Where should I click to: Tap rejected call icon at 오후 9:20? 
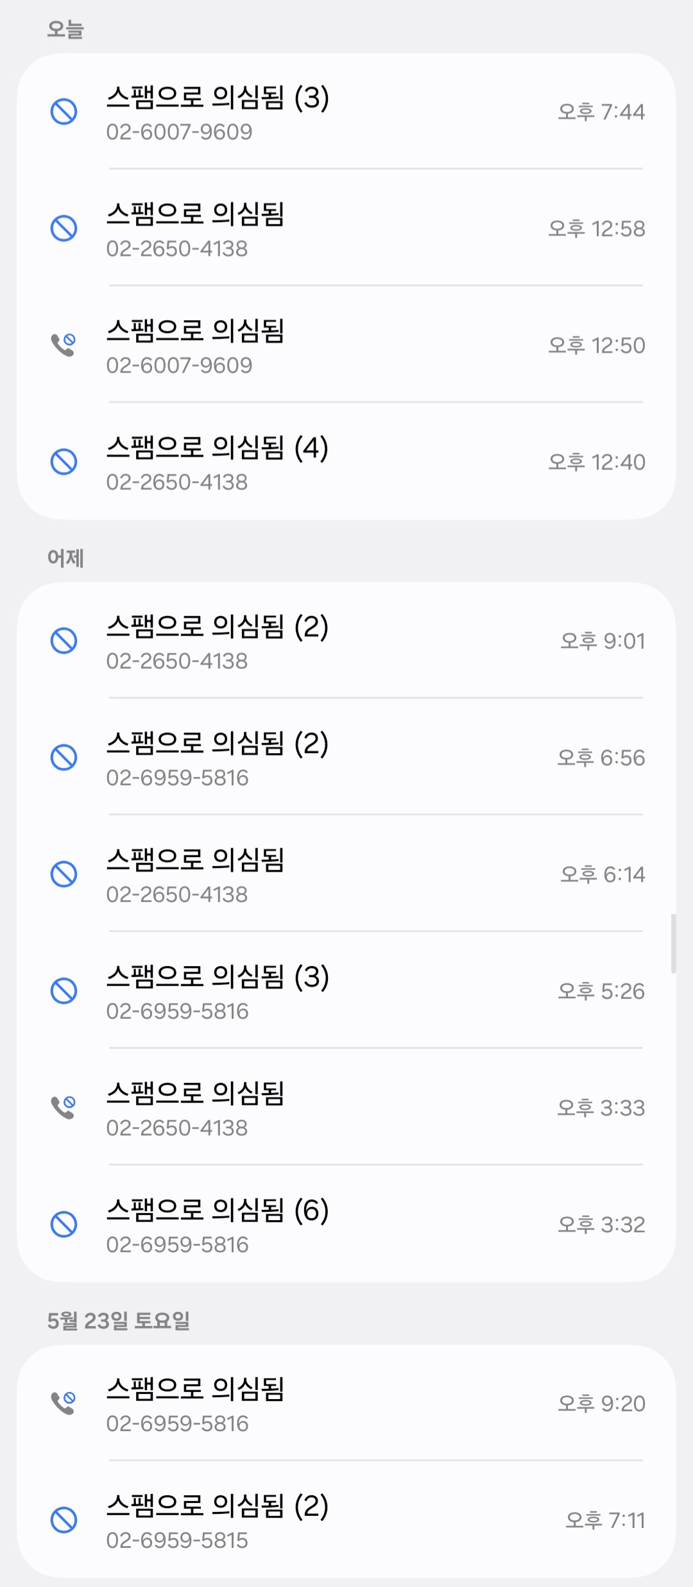[64, 1403]
